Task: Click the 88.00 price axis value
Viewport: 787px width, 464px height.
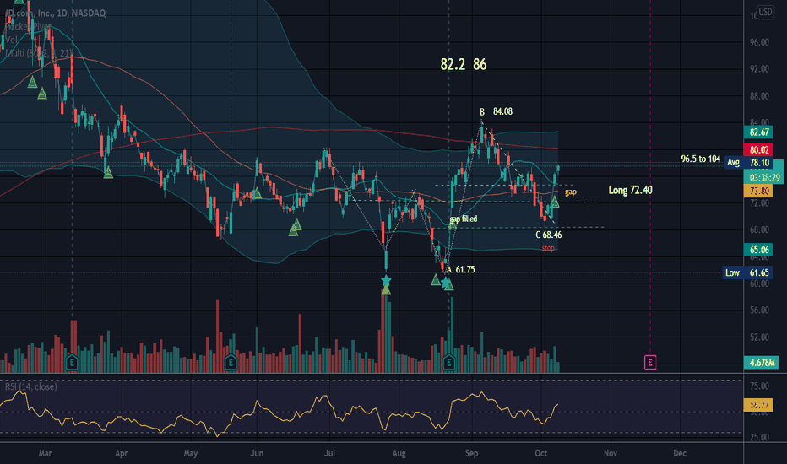Action: (x=759, y=96)
